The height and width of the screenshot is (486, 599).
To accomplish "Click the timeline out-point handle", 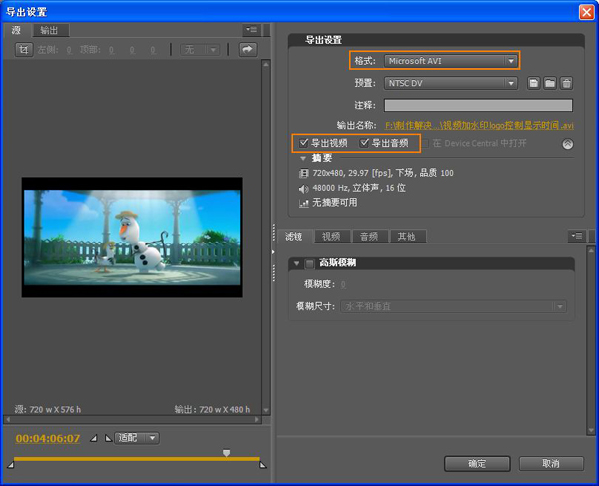I will tap(263, 465).
